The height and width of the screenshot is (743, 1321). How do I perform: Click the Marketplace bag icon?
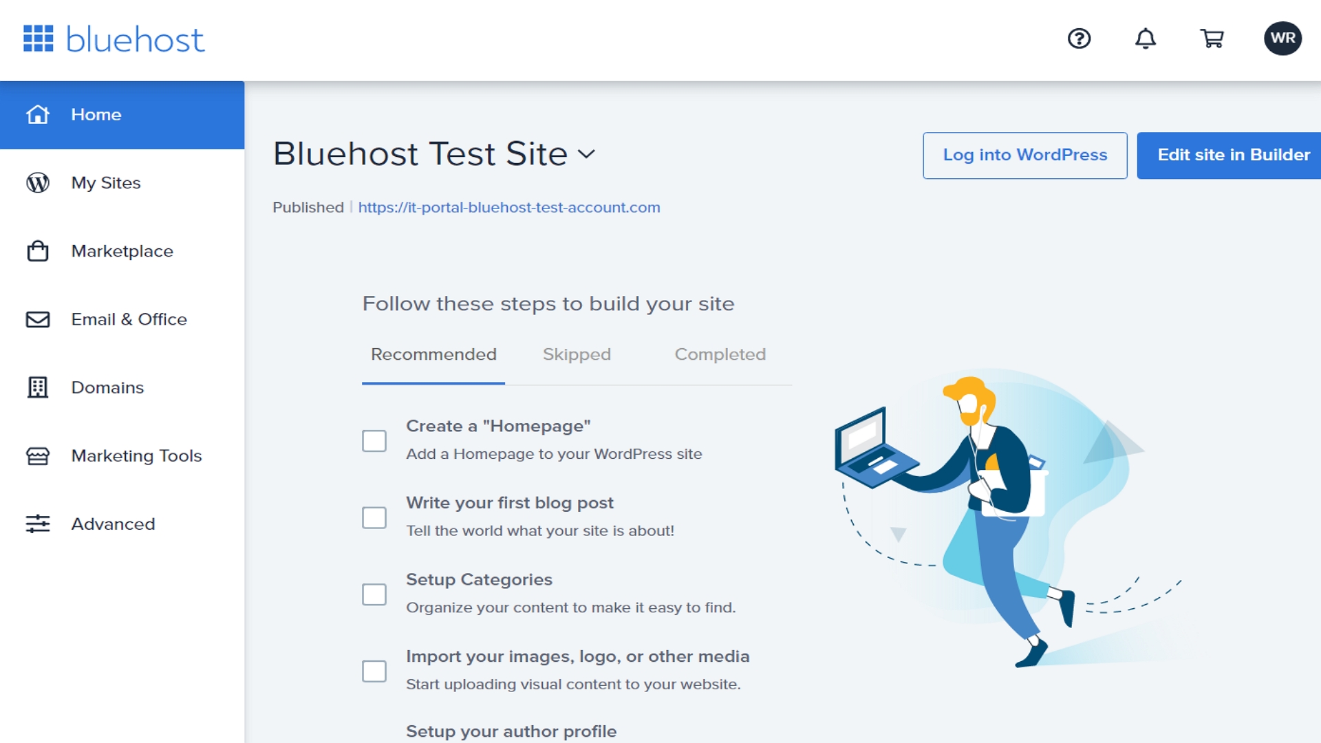(x=36, y=250)
